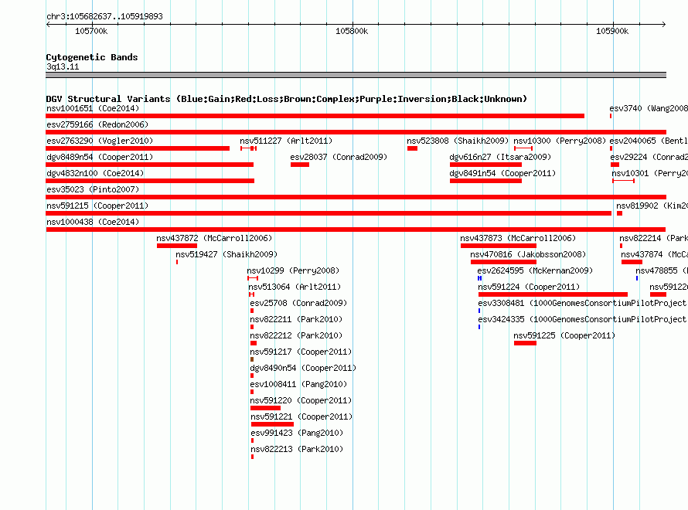This screenshot has height=510, width=688.
Task: Open variant nsv1000438 (Coe2014)
Action: point(93,222)
